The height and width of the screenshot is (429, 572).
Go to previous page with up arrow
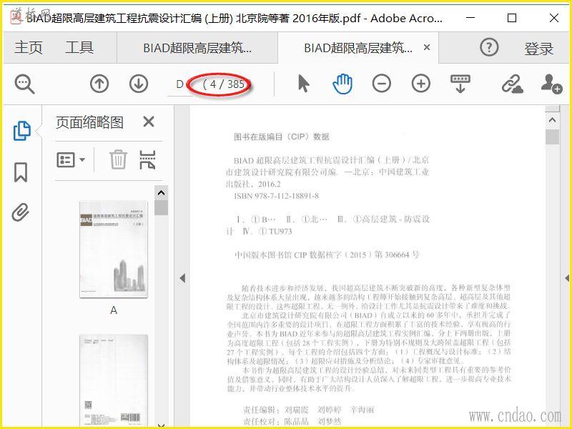pos(99,84)
